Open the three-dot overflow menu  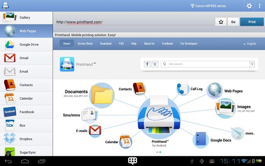(260, 6)
